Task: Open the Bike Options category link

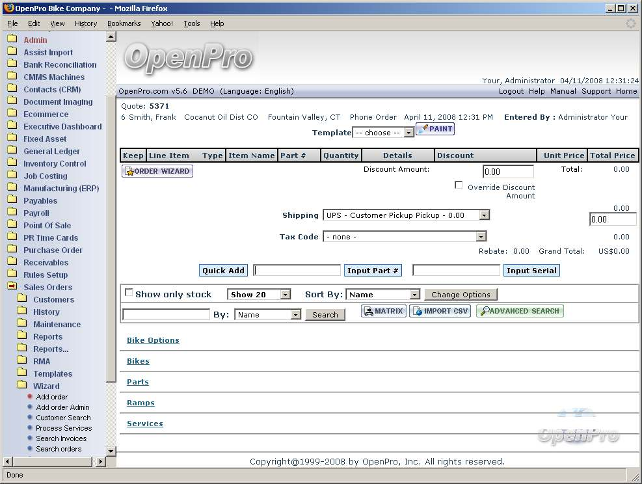Action: pos(153,340)
